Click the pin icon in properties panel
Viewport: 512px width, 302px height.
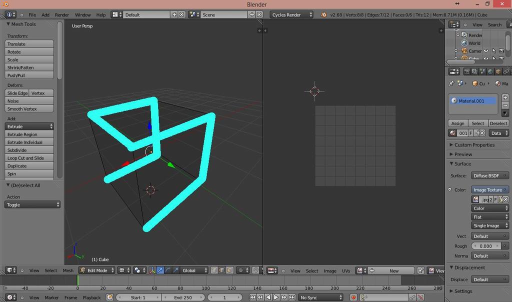[x=451, y=83]
